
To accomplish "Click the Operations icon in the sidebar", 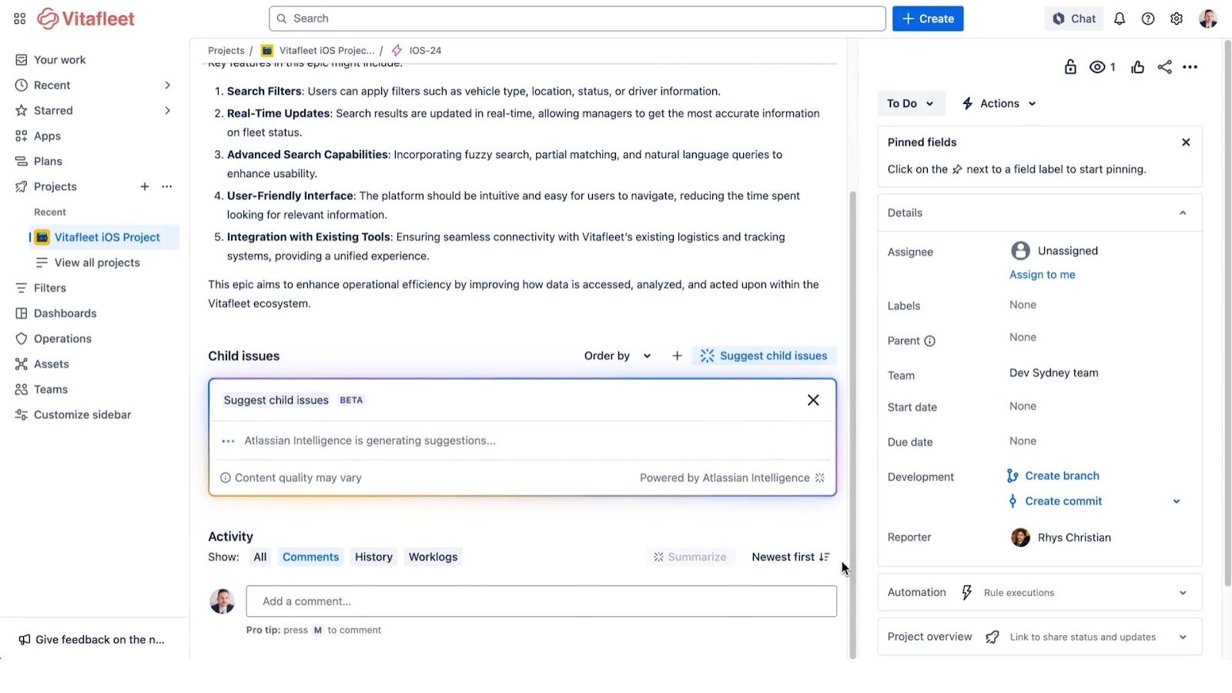I will point(22,338).
